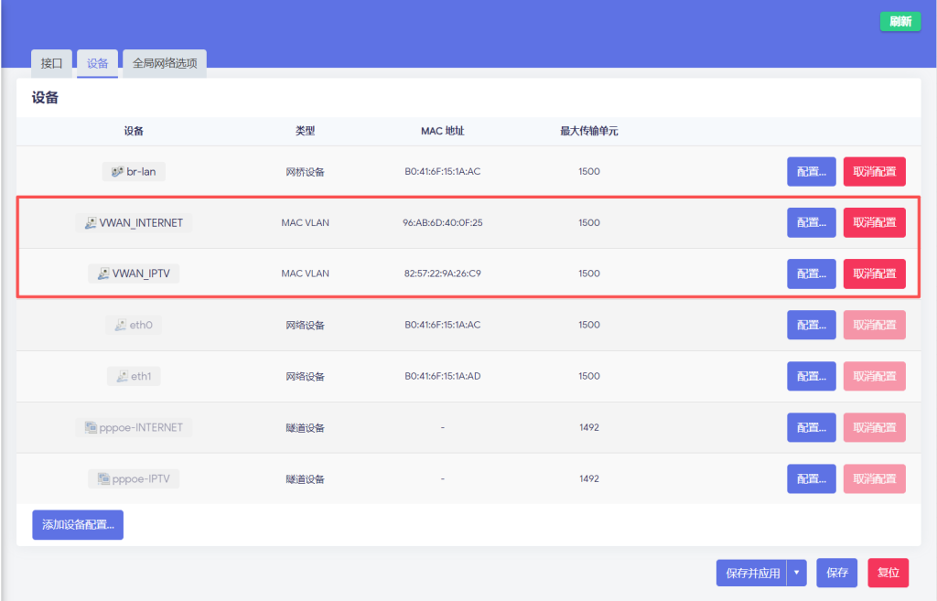Click 取消配置 for br-lan
The image size is (937, 601).
click(874, 172)
